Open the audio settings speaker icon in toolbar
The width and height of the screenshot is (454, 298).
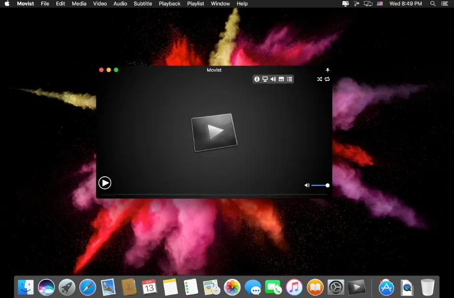pyautogui.click(x=273, y=79)
